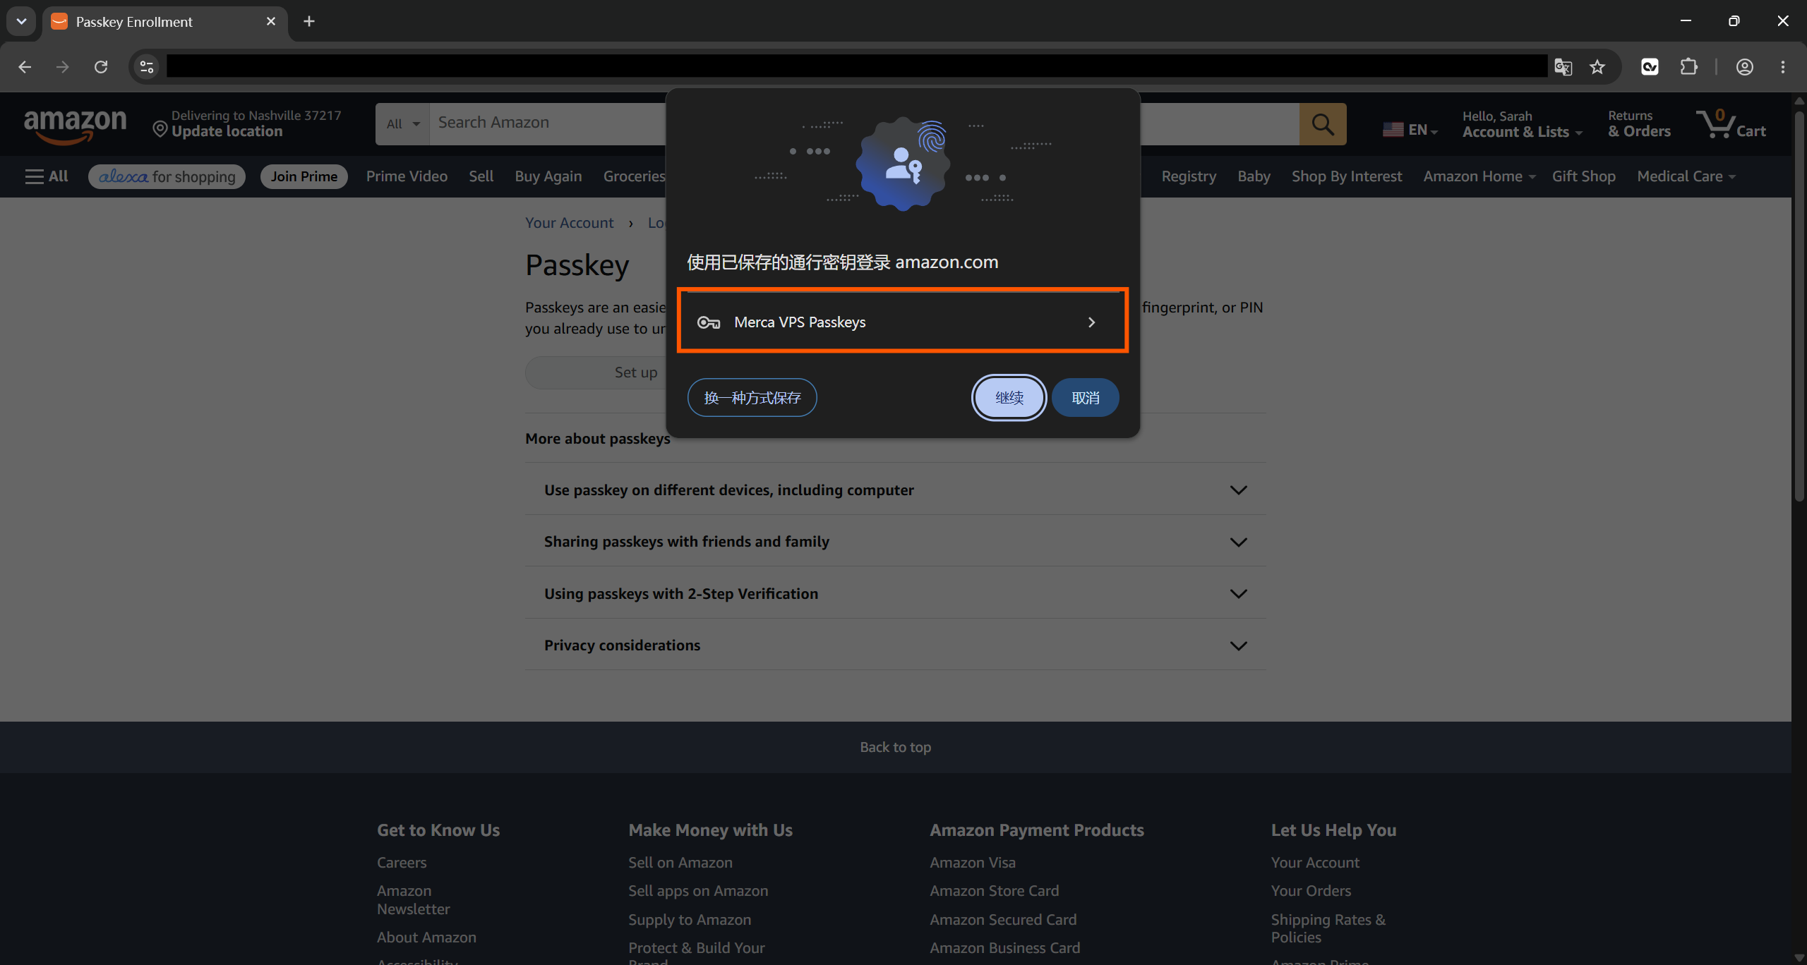Open the All hamburger menu
The image size is (1807, 965).
(x=47, y=176)
